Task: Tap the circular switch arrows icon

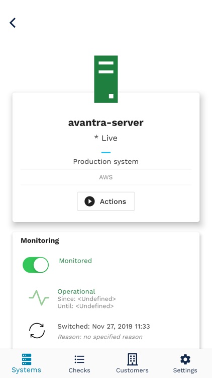Action: tap(37, 331)
